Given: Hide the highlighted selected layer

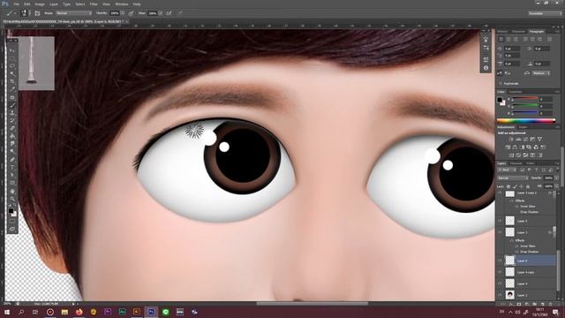Looking at the screenshot, I should [x=500, y=261].
